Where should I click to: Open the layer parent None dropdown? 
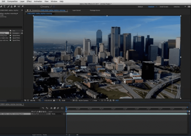click(57, 114)
